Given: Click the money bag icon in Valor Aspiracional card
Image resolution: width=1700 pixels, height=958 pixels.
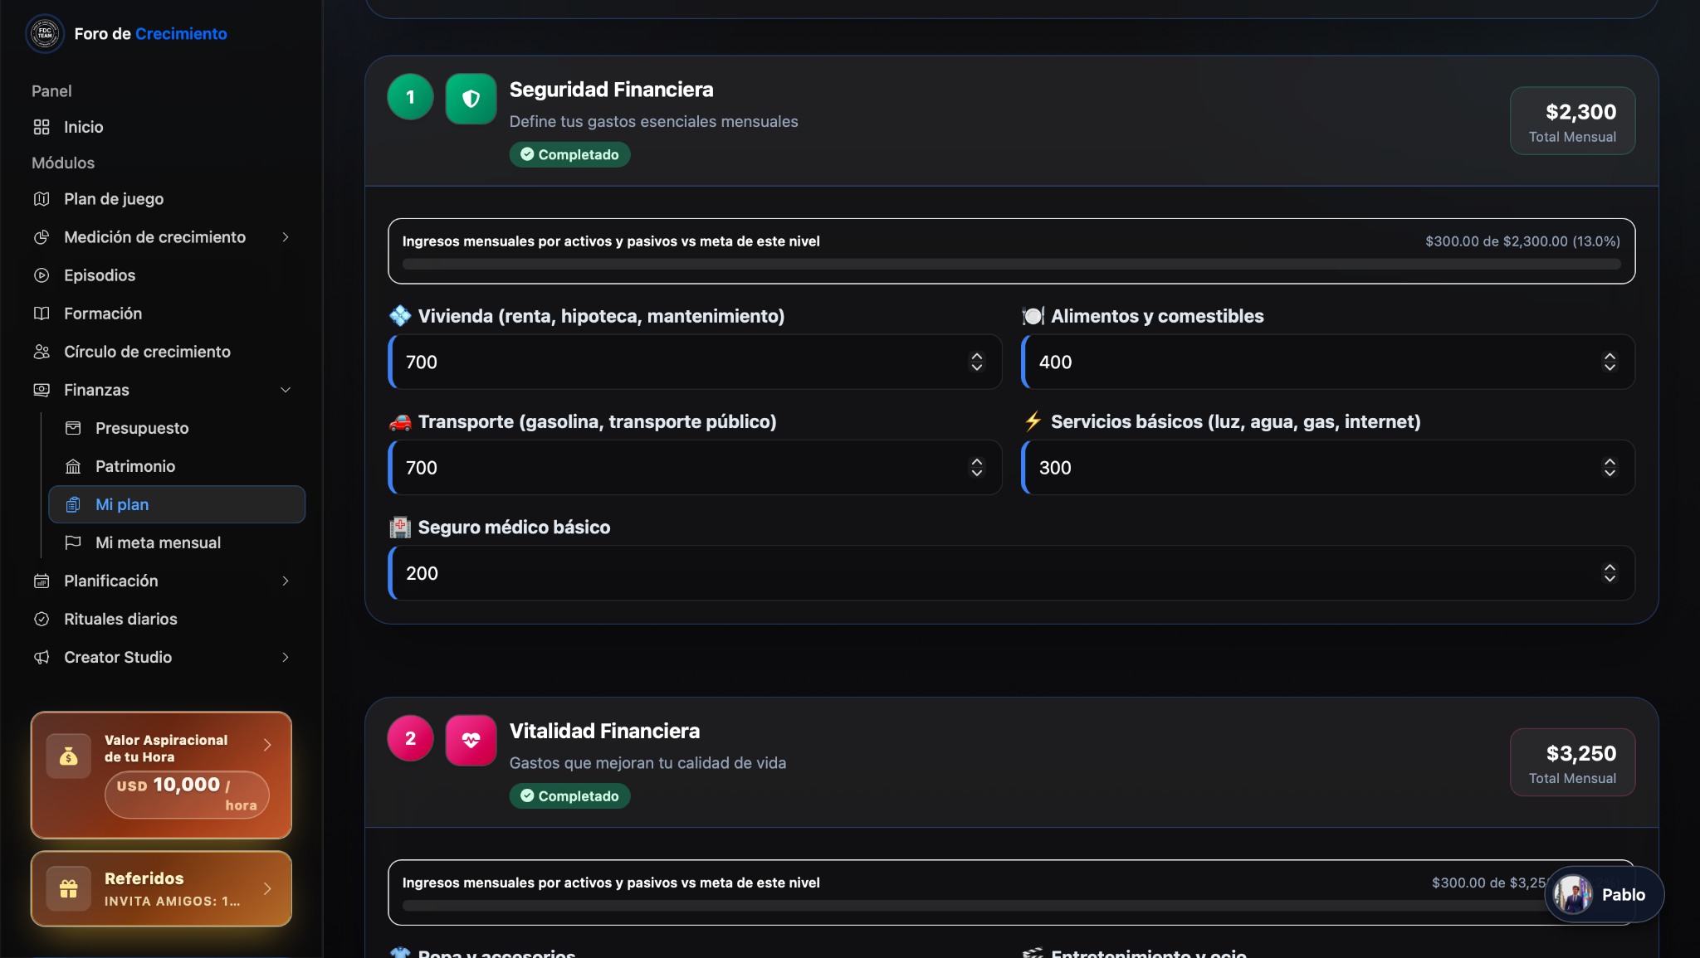Looking at the screenshot, I should tap(69, 756).
